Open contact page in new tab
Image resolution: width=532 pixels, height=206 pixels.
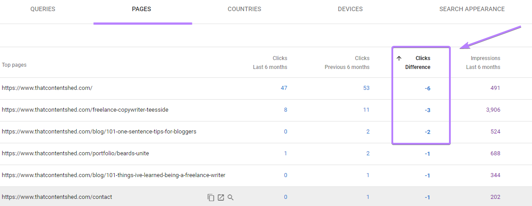[221, 197]
